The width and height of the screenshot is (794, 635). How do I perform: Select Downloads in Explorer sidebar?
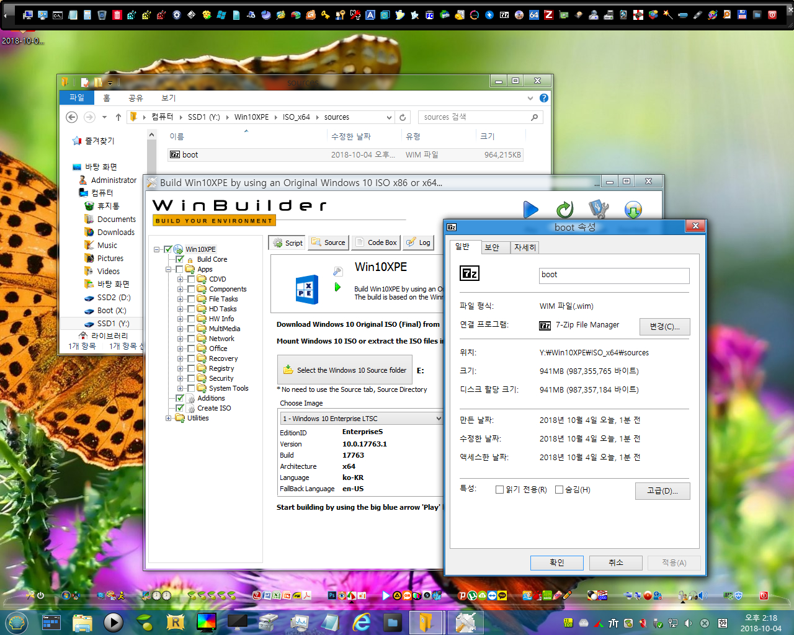point(115,233)
